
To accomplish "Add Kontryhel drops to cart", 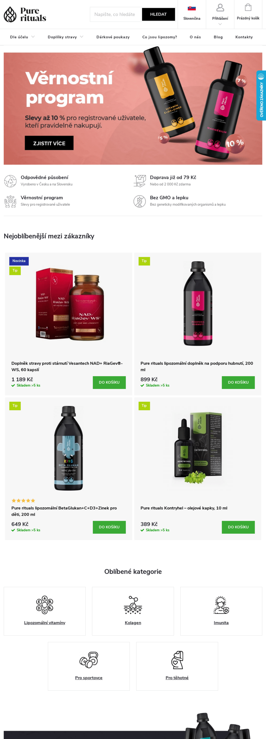I will [238, 527].
